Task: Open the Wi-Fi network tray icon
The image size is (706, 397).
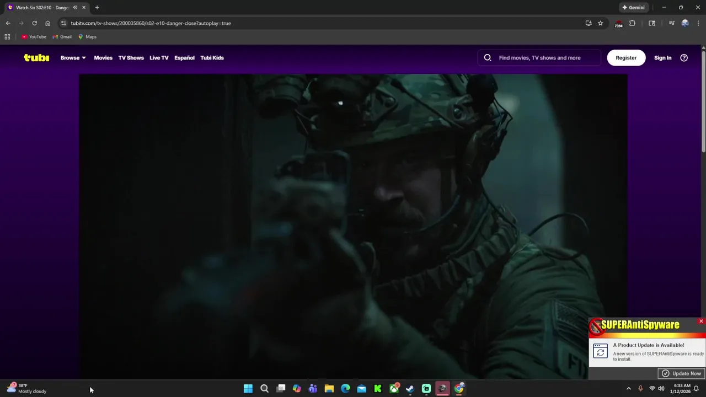Action: click(x=652, y=389)
